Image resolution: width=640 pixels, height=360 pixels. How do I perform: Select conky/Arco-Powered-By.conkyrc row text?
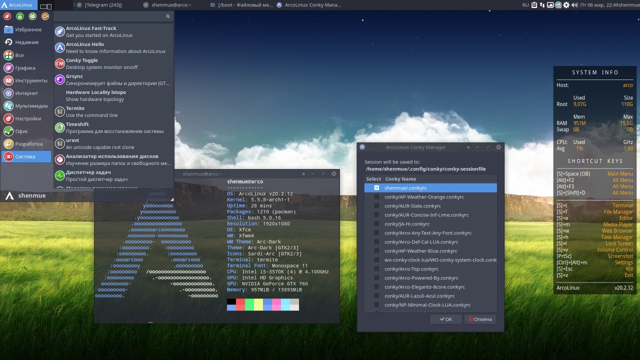point(421,278)
